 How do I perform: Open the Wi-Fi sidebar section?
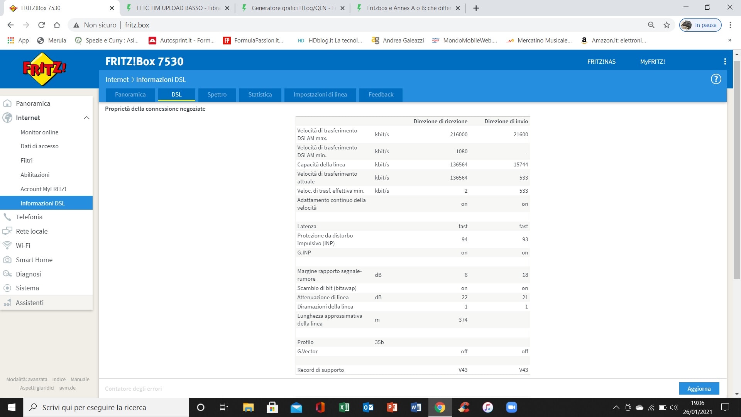coord(23,246)
